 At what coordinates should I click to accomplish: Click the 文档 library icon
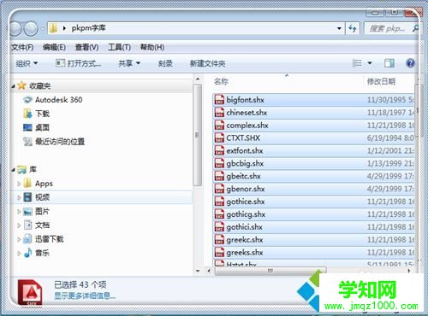click(x=27, y=225)
